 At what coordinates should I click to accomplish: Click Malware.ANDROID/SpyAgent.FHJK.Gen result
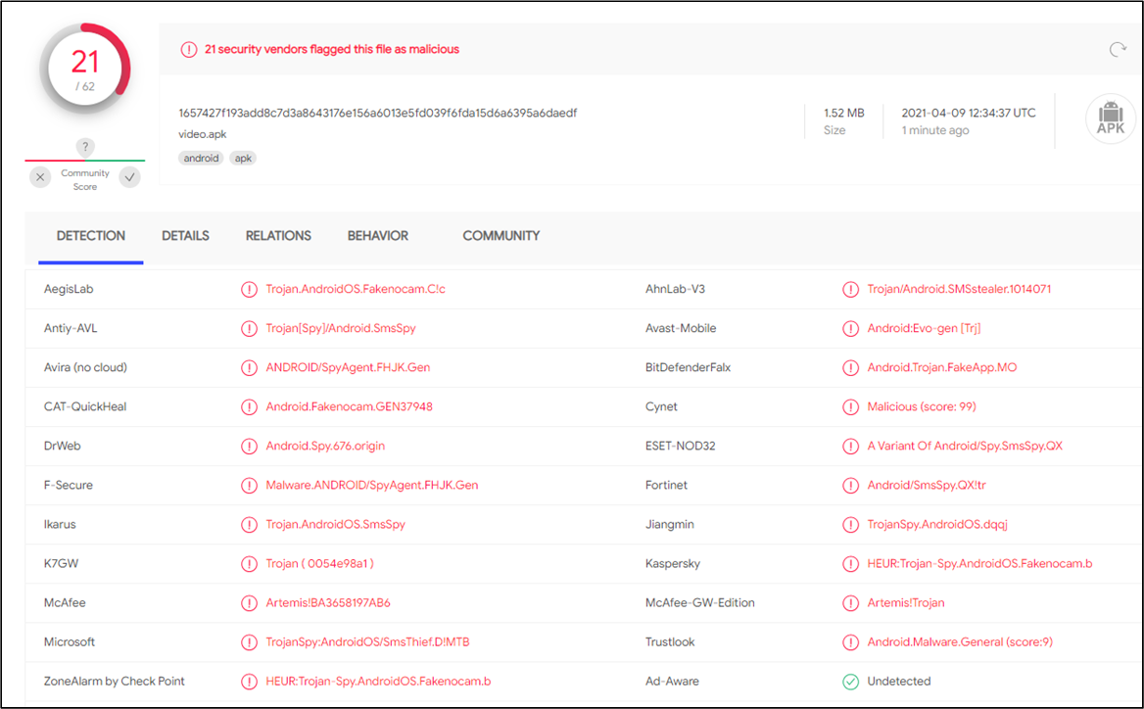coord(372,486)
